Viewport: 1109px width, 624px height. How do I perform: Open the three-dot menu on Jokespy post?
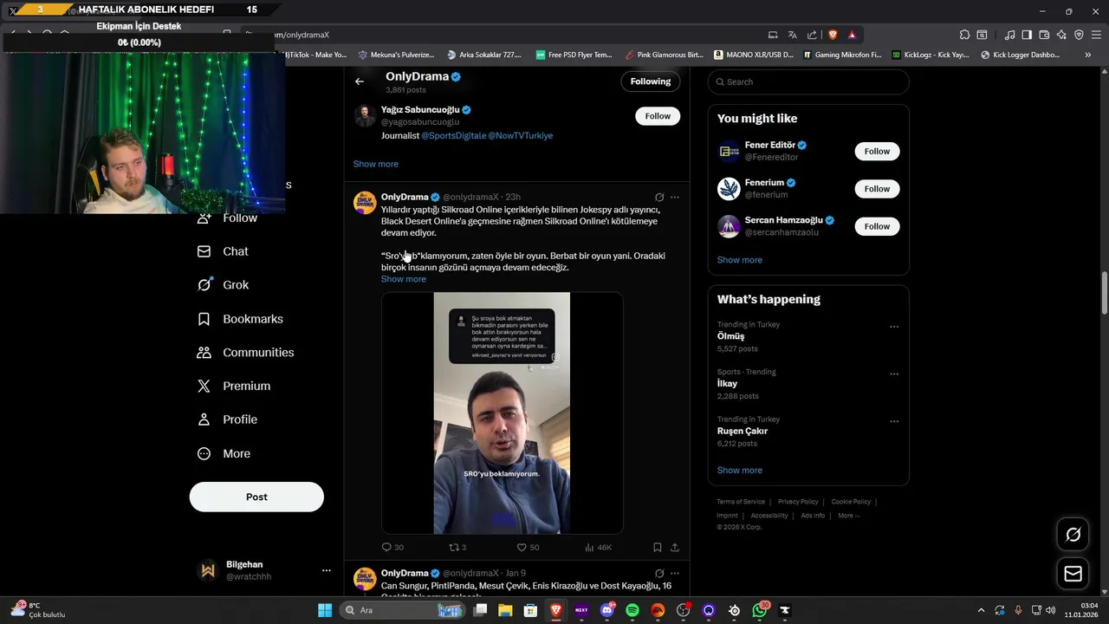coord(675,198)
